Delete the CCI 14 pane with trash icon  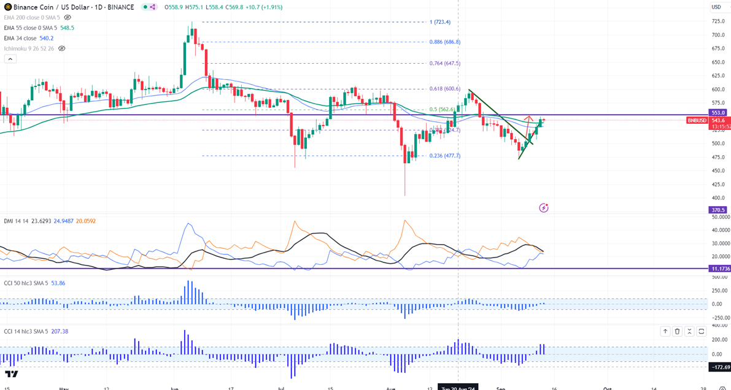tap(678, 331)
